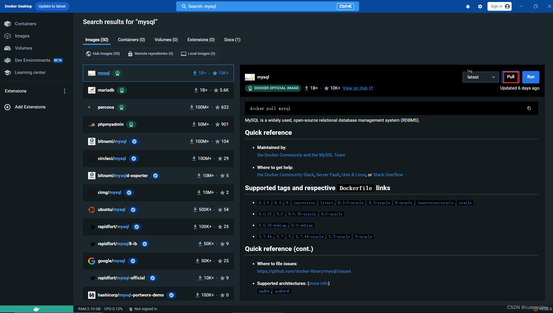Viewport: 553px width, 313px height.
Task: Click the percona official image badge
Action: 122,107
